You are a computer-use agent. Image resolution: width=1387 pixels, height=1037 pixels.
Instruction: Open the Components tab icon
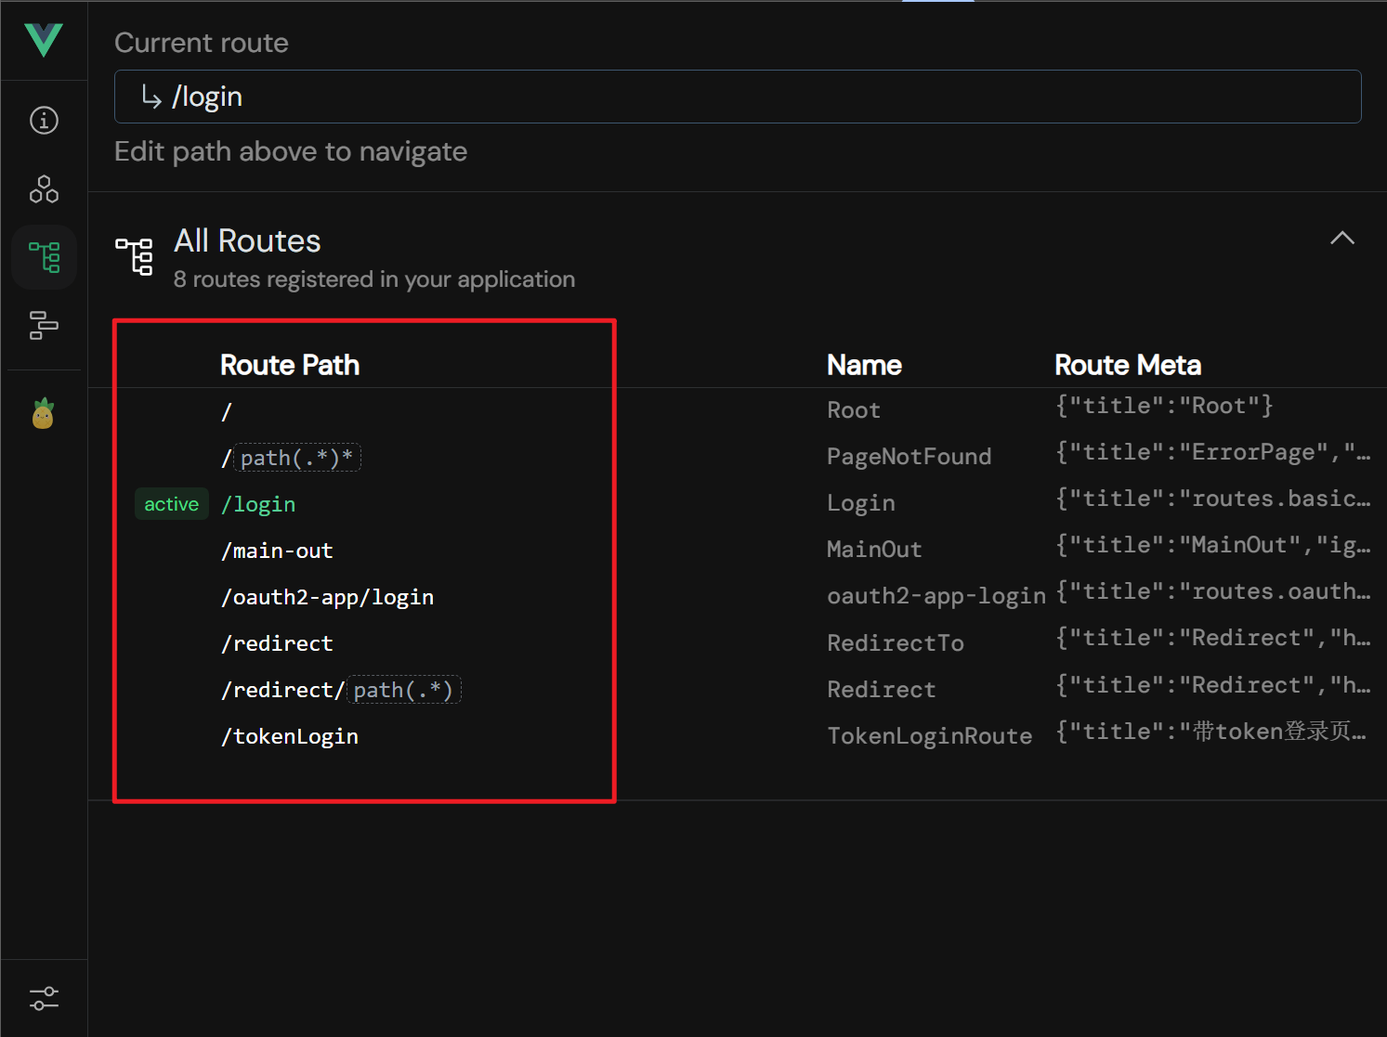coord(44,189)
